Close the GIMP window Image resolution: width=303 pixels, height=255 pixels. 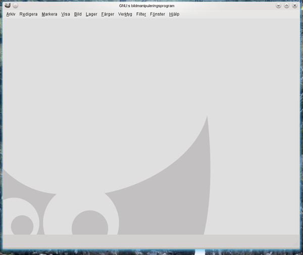(x=295, y=6)
